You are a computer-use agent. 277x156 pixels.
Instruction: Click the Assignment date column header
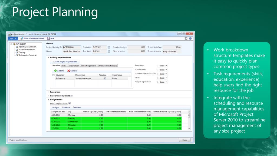click(x=58, y=112)
